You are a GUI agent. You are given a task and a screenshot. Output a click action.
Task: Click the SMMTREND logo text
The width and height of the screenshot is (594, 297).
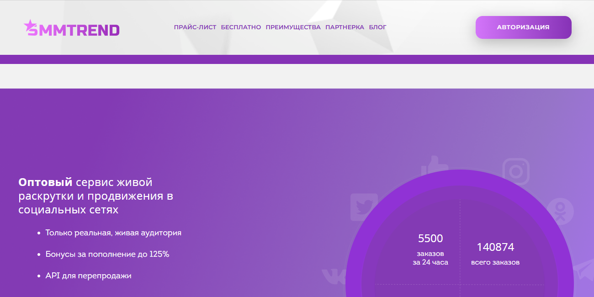(x=72, y=30)
